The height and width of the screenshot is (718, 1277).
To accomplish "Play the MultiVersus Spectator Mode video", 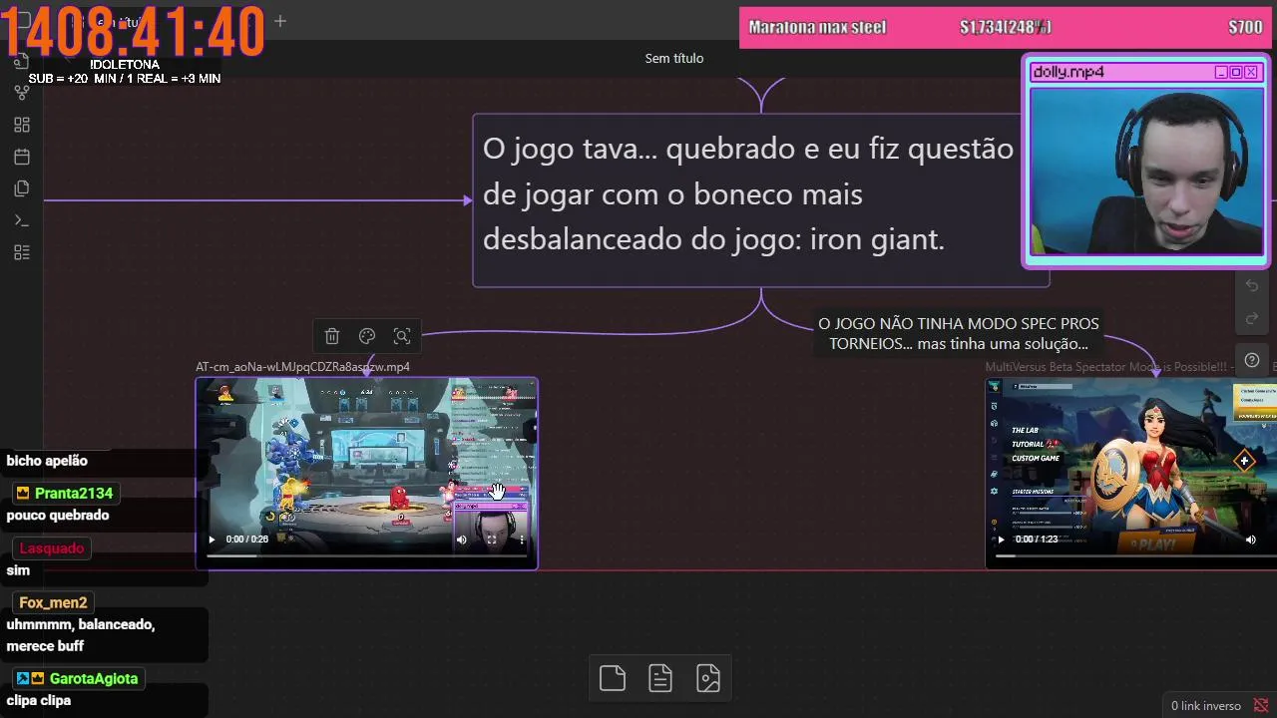I will tap(1001, 539).
